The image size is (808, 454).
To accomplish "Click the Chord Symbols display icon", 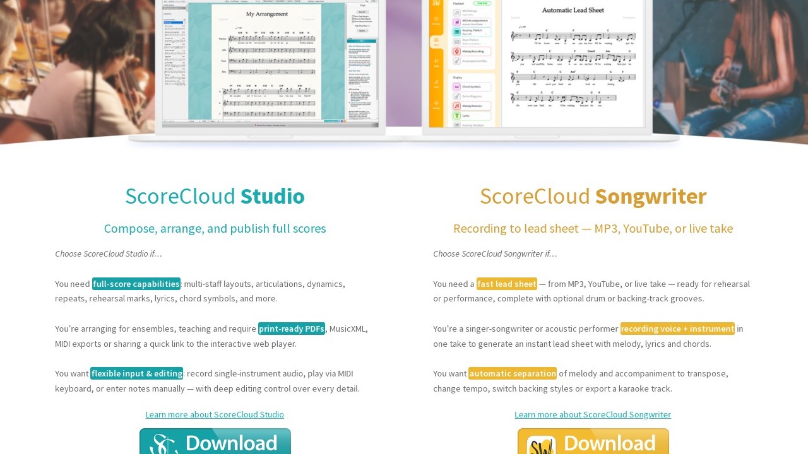I will pos(456,86).
